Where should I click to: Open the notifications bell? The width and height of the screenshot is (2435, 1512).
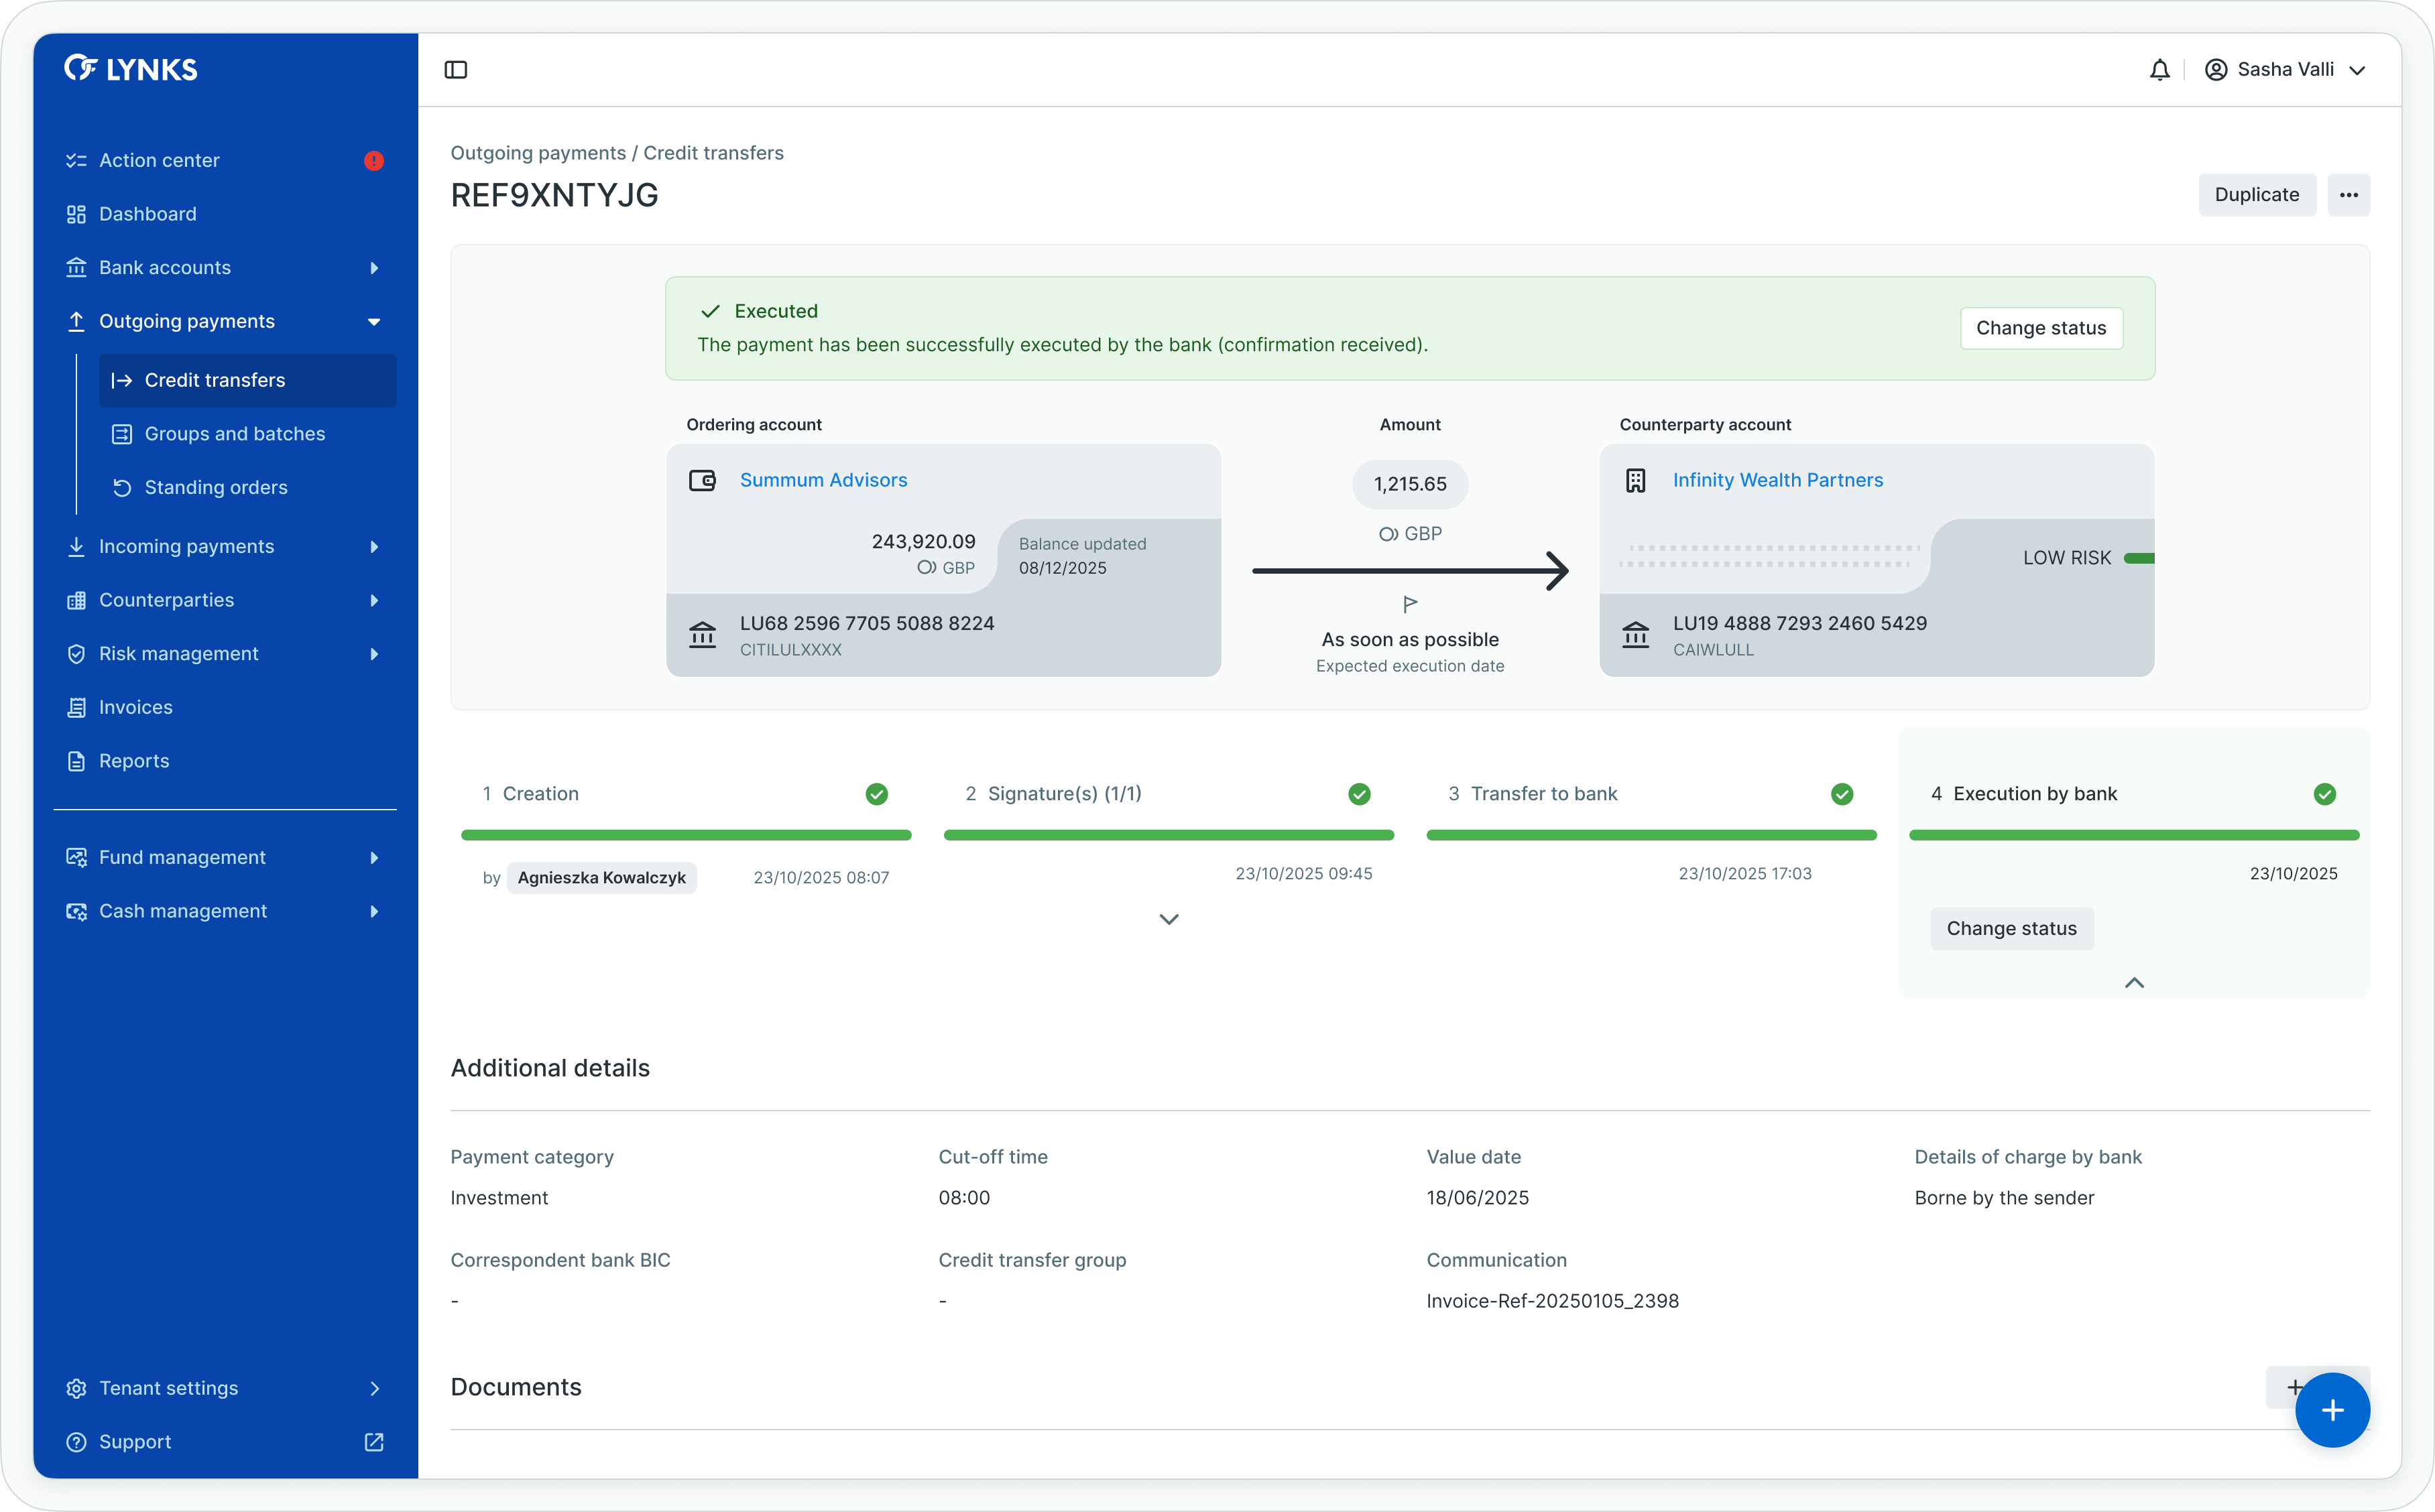coord(2159,70)
